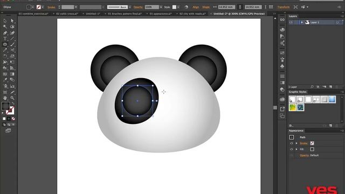The width and height of the screenshot is (345, 194).
Task: Select the Type tool
Action: (x=5, y=39)
